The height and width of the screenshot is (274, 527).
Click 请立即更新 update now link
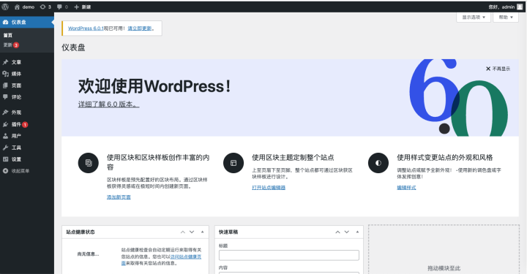(140, 28)
